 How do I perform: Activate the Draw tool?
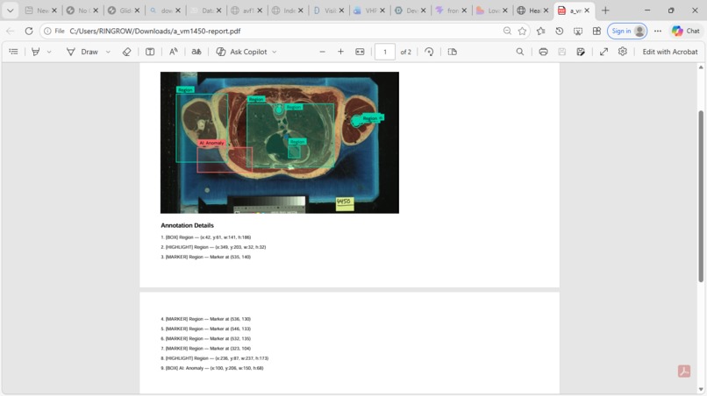click(82, 52)
